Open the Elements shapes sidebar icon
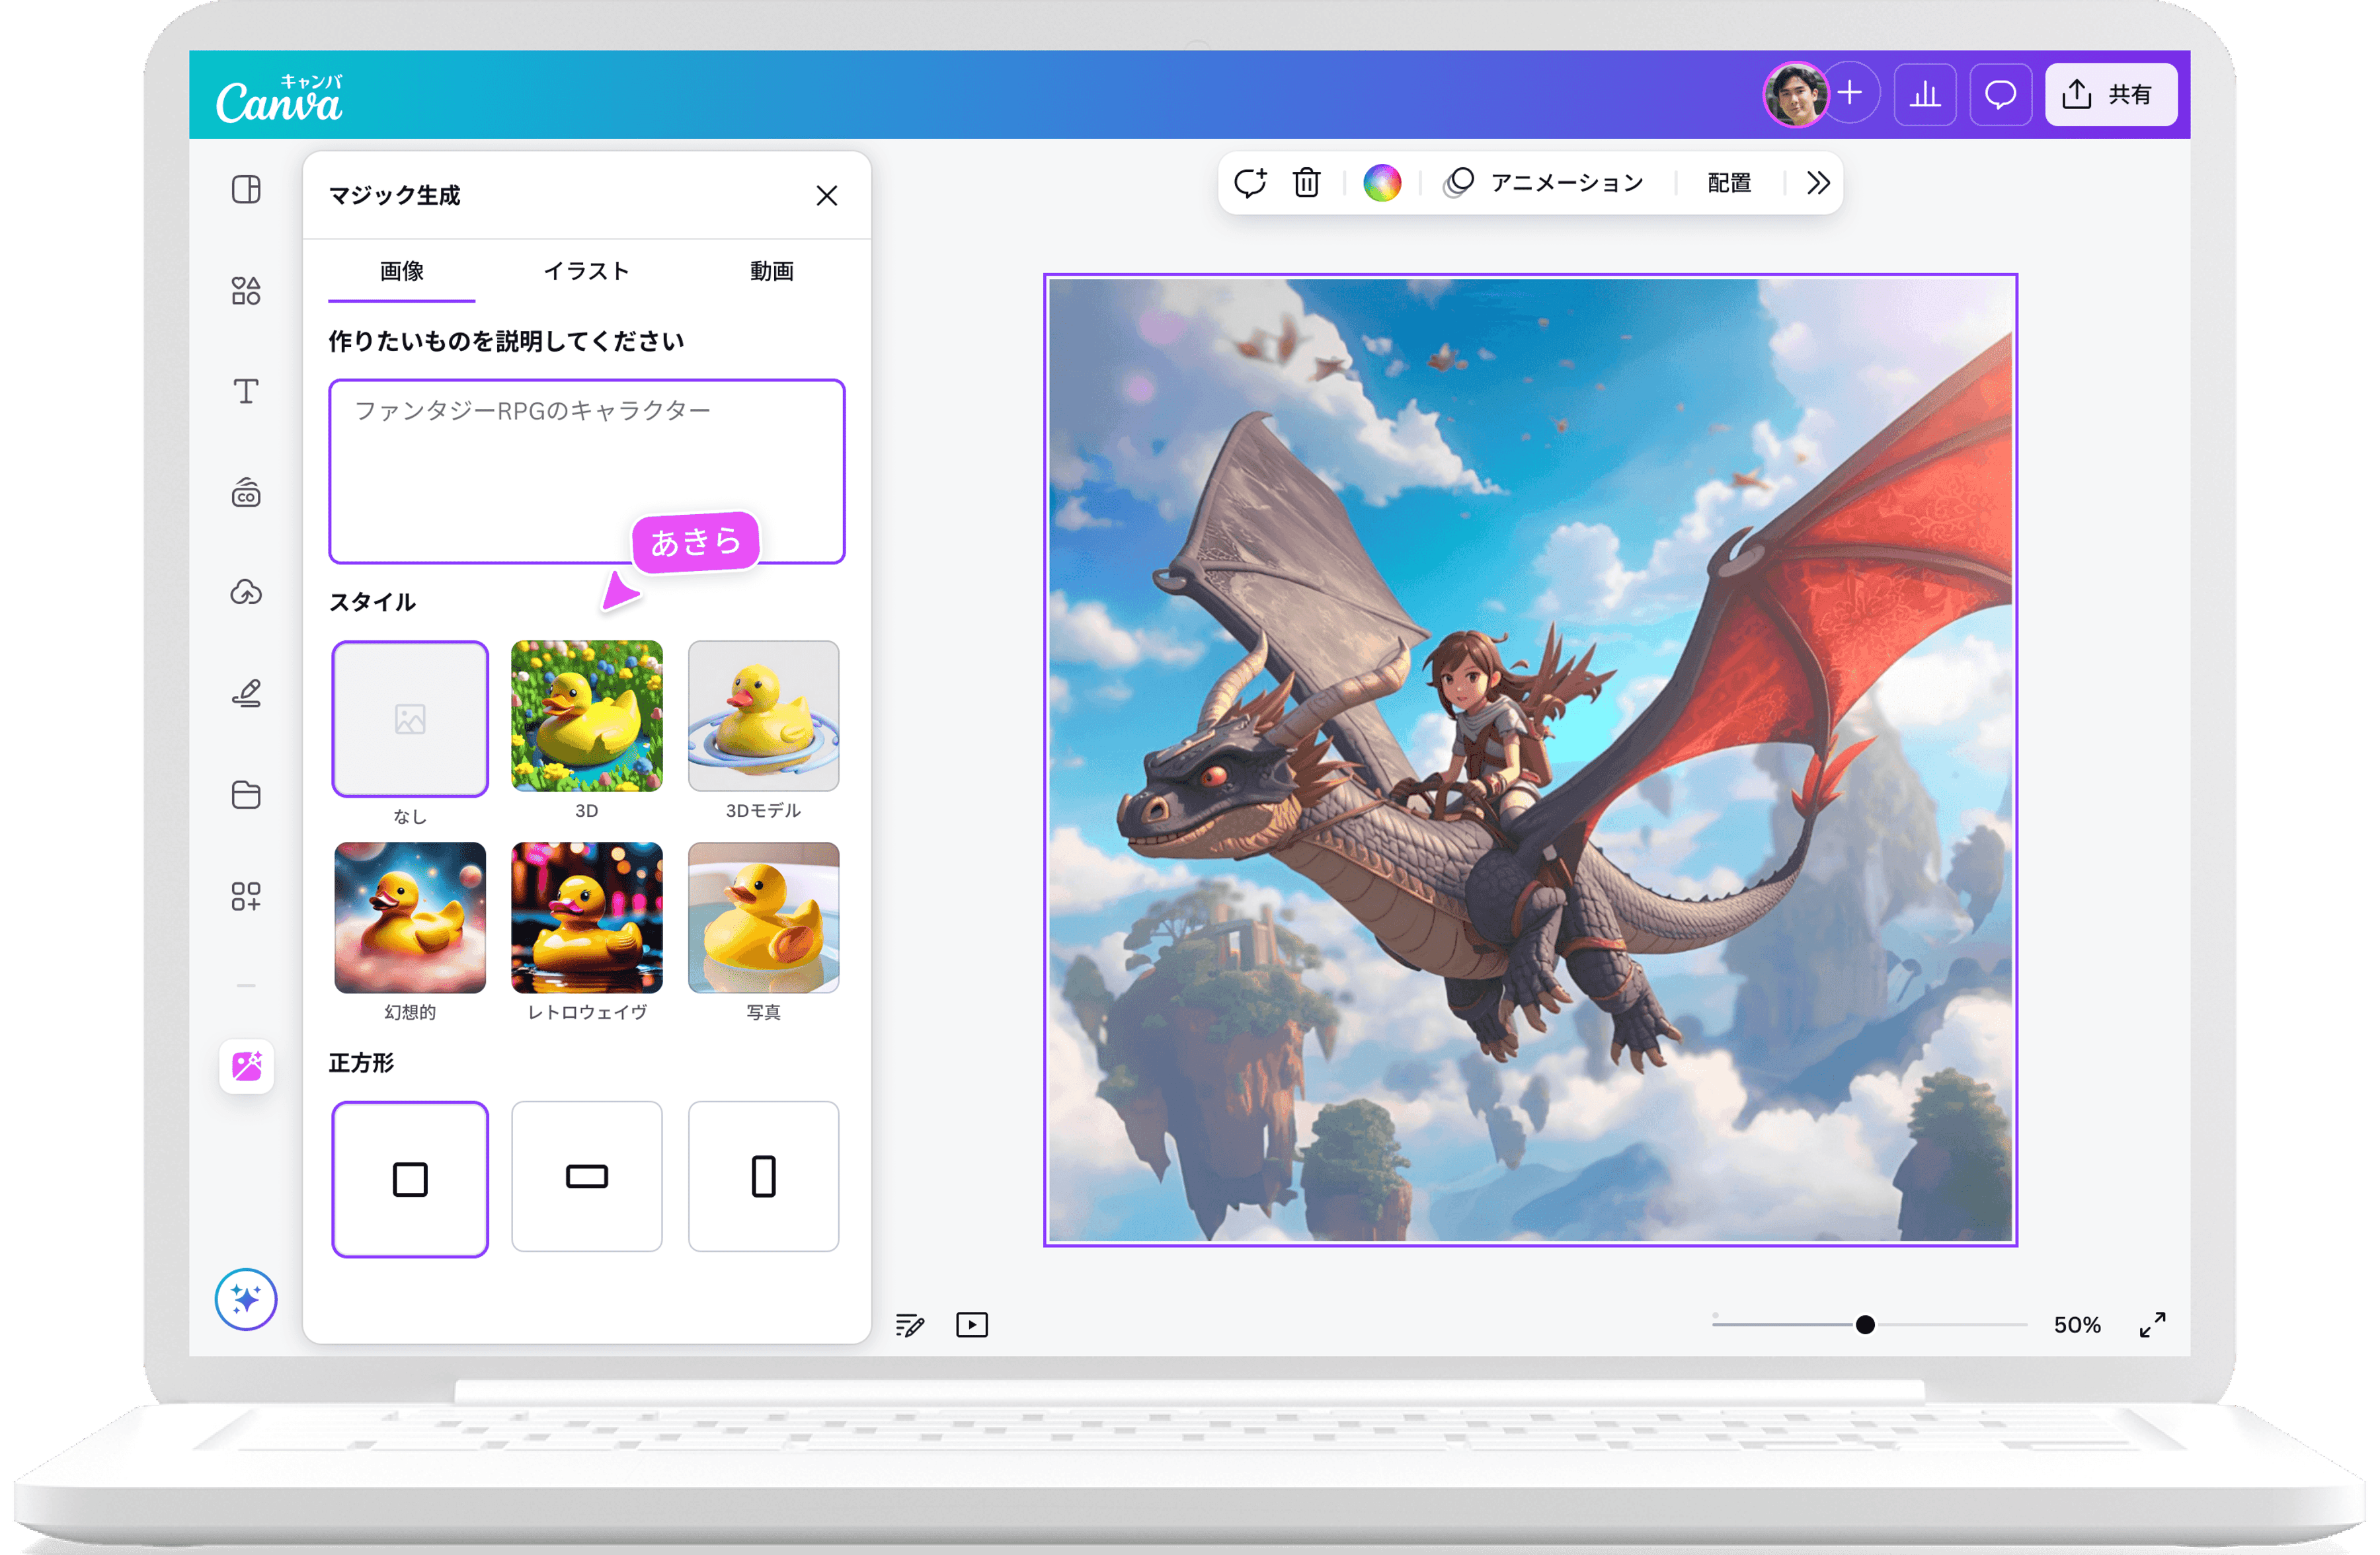Viewport: 2380px width, 1555px height. click(246, 291)
